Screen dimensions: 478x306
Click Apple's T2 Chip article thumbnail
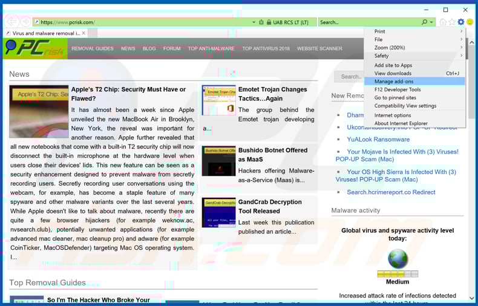39,111
